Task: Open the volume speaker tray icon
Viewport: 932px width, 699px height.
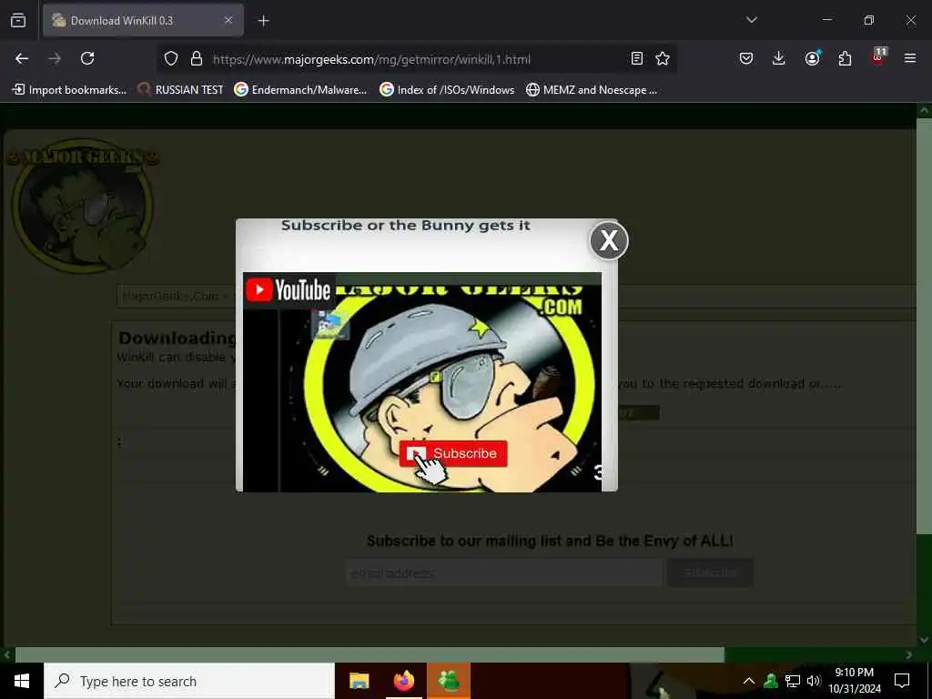Action: (813, 681)
